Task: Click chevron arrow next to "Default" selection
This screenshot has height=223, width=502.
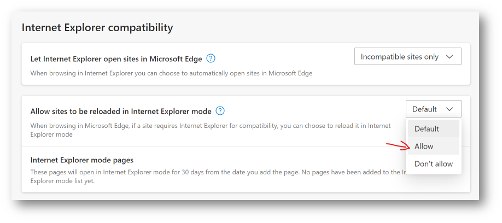Action: coord(450,109)
